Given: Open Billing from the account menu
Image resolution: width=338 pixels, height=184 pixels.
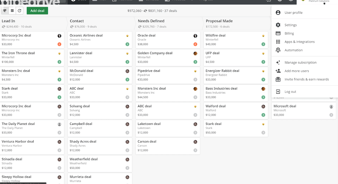Looking at the screenshot, I should (289, 33).
